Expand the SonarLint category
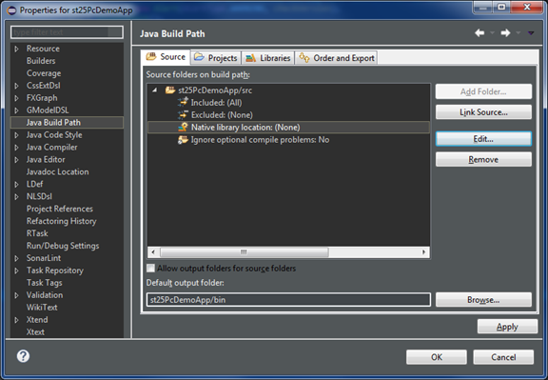 click(x=16, y=258)
